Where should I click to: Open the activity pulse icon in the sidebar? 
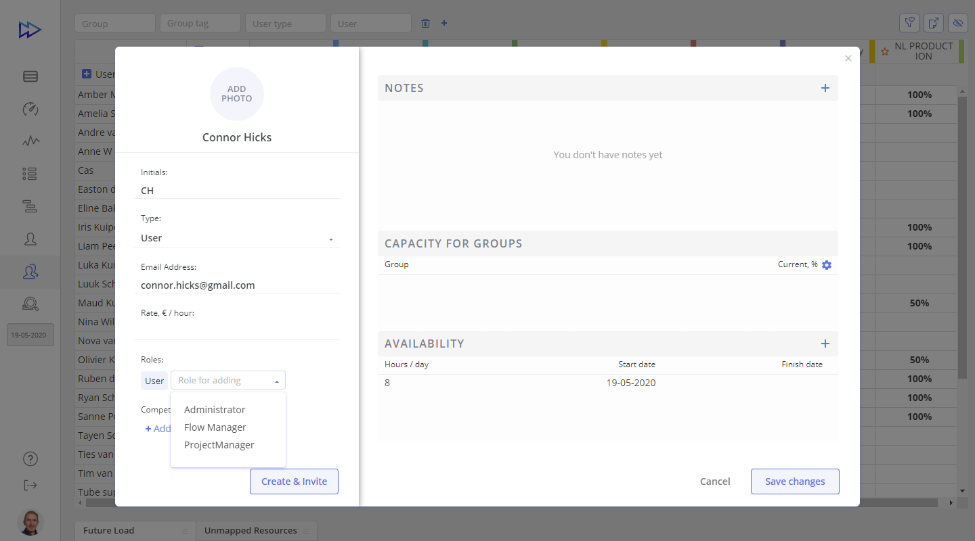click(30, 141)
